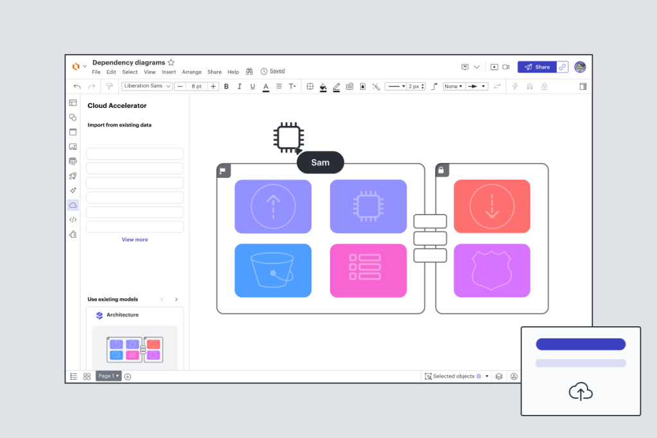Open the Liberation Sans font dropdown
The image size is (657, 438).
pos(147,86)
